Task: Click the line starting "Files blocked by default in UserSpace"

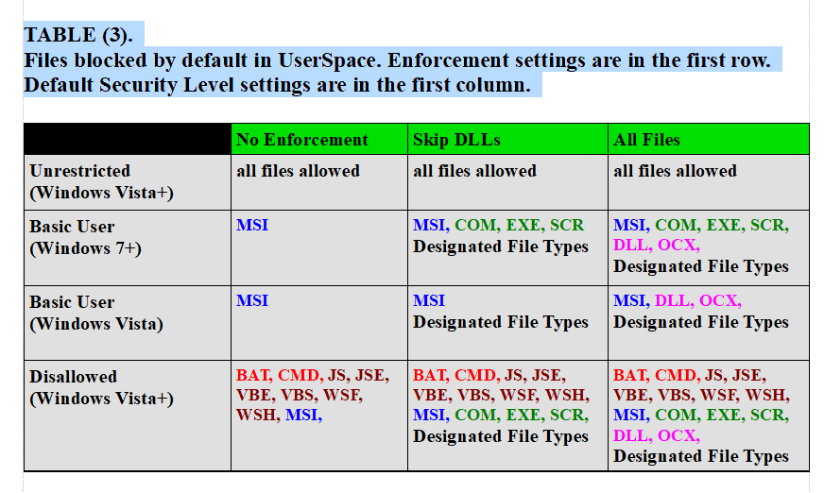Action: pos(397,60)
